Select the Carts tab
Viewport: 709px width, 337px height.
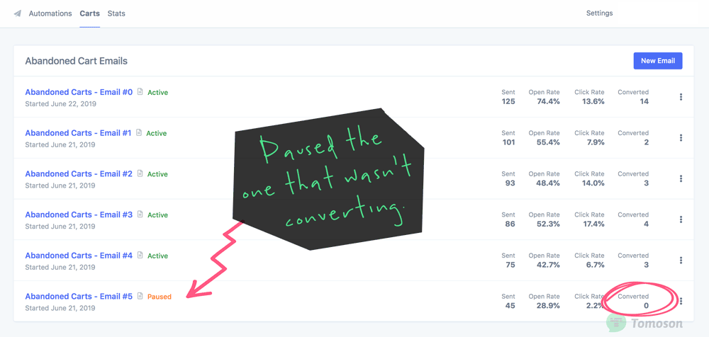(89, 13)
